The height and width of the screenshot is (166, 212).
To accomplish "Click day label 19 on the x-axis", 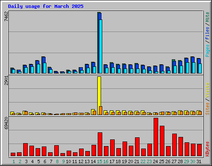I will tap(124, 161).
